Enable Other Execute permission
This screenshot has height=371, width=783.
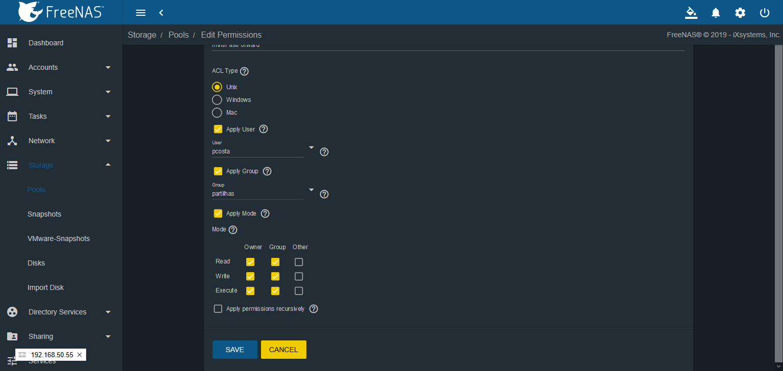(299, 291)
